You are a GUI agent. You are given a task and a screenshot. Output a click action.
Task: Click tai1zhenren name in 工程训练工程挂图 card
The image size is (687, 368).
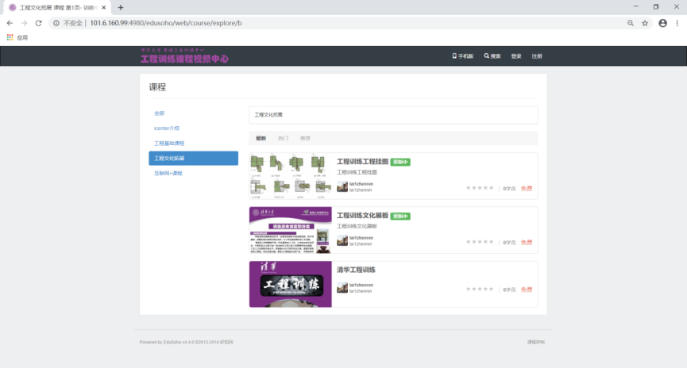click(361, 184)
